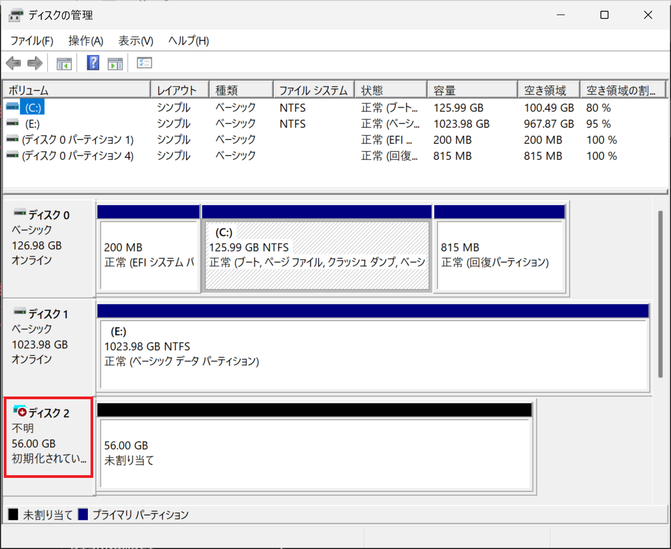The image size is (671, 549).
Task: Click the ディスク 0 label panel
Action: pos(49,249)
